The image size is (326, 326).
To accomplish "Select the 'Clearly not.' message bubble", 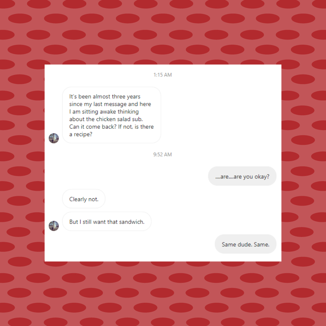I will [84, 199].
